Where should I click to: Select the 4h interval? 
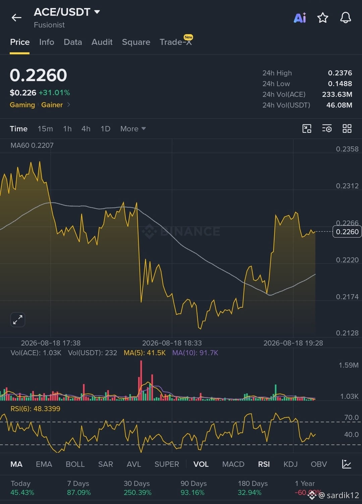coord(86,129)
